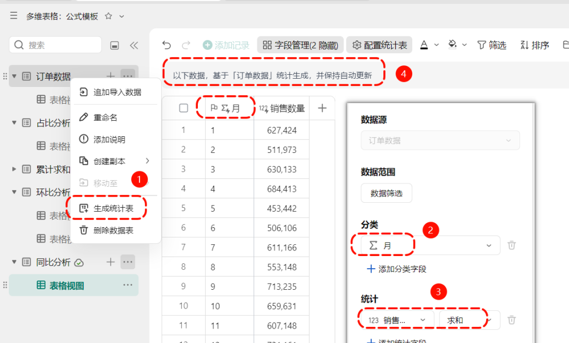Click cell with value 627,424

pyautogui.click(x=282, y=130)
